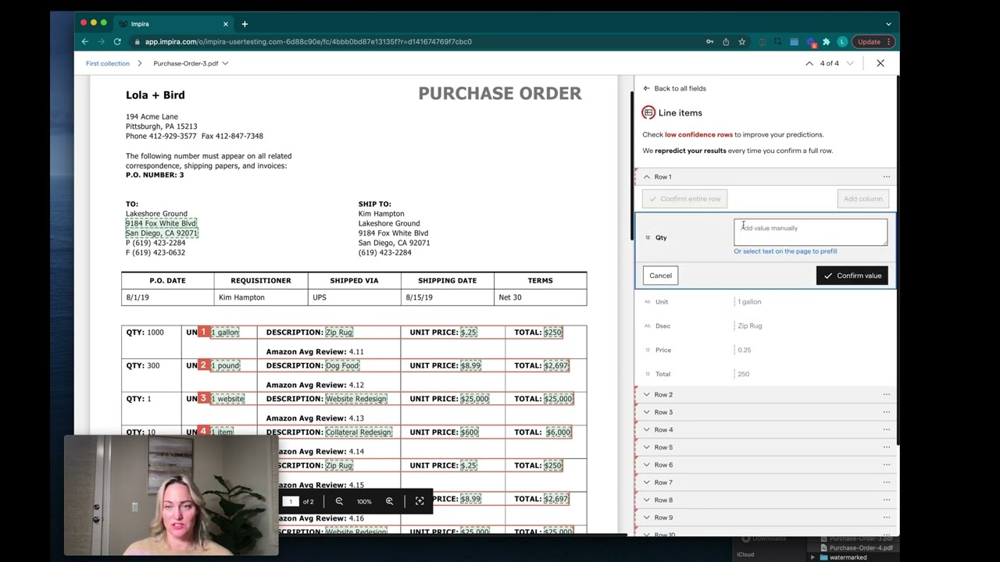Expand Row 3 in line items
The width and height of the screenshot is (1000, 562).
647,412
